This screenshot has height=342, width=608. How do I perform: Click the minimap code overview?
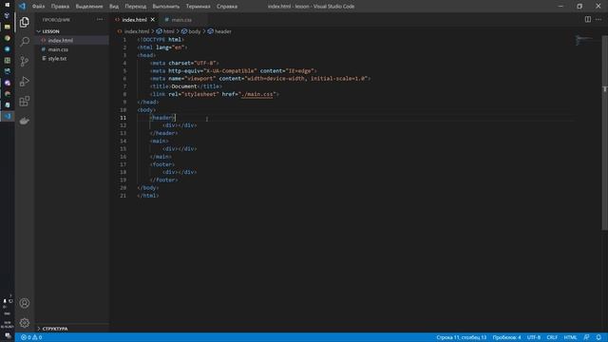click(x=583, y=40)
